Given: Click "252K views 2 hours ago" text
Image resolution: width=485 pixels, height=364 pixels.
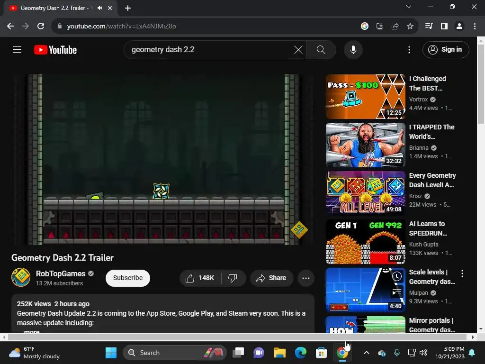Looking at the screenshot, I should pyautogui.click(x=53, y=304).
